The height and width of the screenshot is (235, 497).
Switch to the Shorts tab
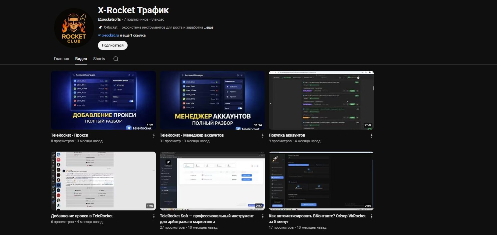coord(99,59)
